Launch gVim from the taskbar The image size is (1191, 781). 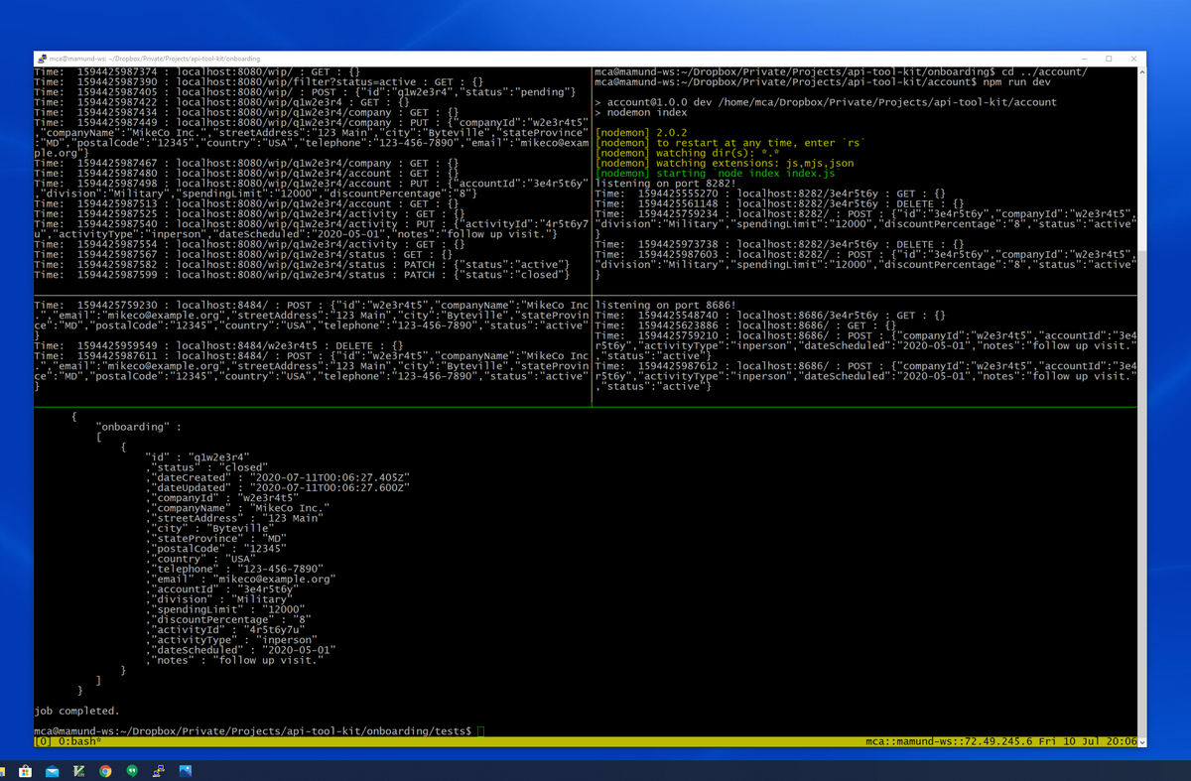78,771
